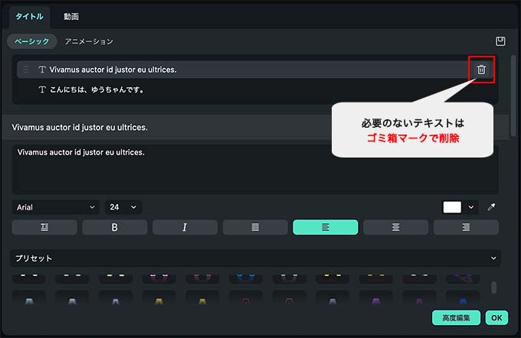This screenshot has height=338, width=521.
Task: Collapse the プリセット section
Action: (493, 258)
